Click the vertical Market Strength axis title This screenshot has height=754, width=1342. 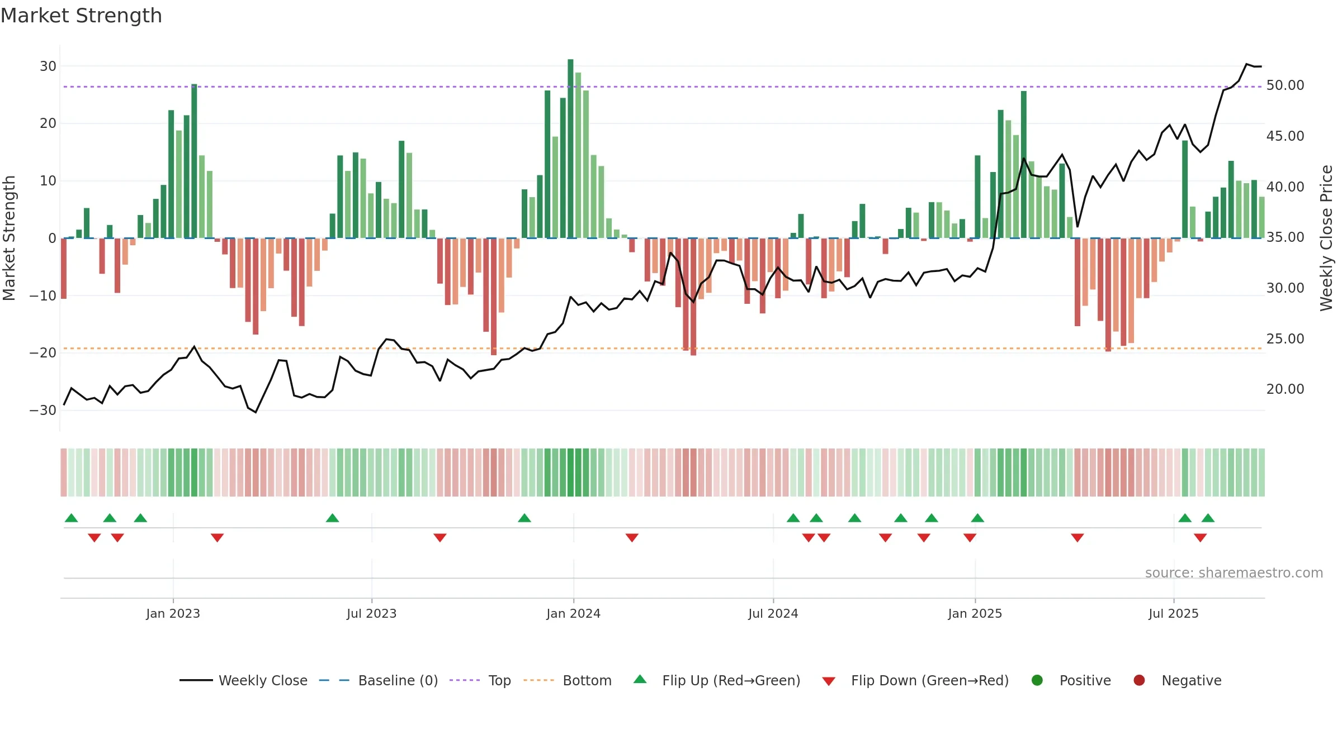point(9,238)
